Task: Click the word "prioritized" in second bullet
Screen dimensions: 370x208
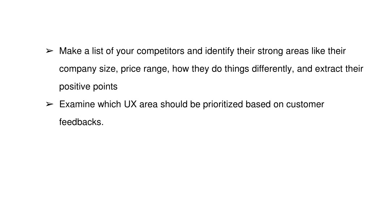Action: (223, 104)
